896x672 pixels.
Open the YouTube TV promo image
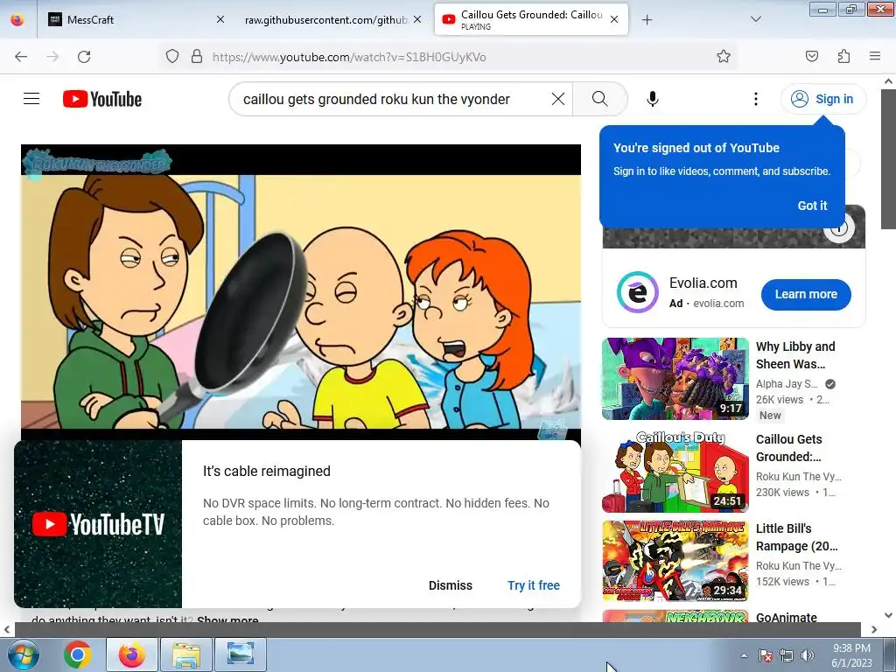[x=98, y=524]
